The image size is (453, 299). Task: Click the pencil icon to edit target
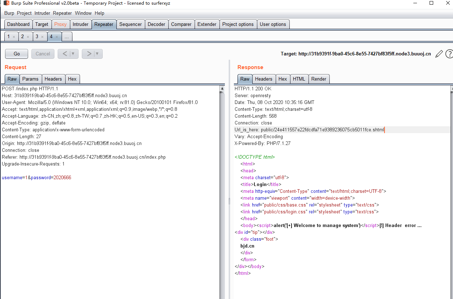point(439,54)
